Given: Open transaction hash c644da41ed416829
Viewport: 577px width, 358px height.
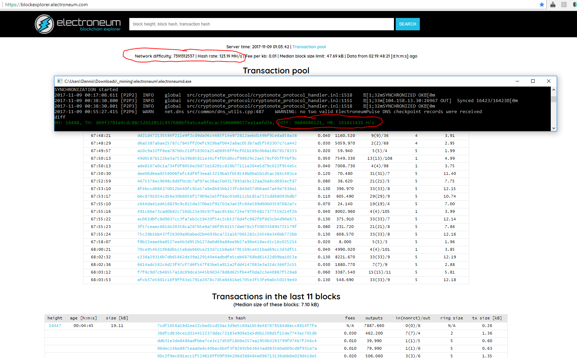Looking at the screenshot, I should click(x=217, y=204).
